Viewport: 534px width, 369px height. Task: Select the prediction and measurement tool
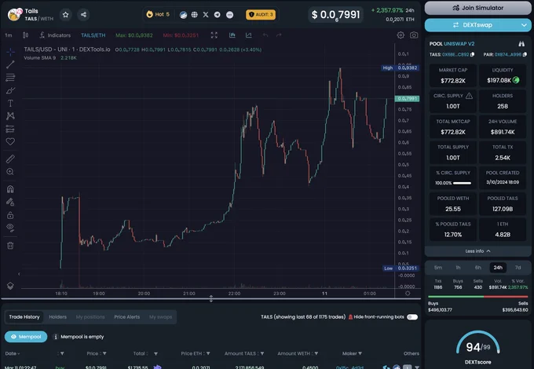[10, 129]
